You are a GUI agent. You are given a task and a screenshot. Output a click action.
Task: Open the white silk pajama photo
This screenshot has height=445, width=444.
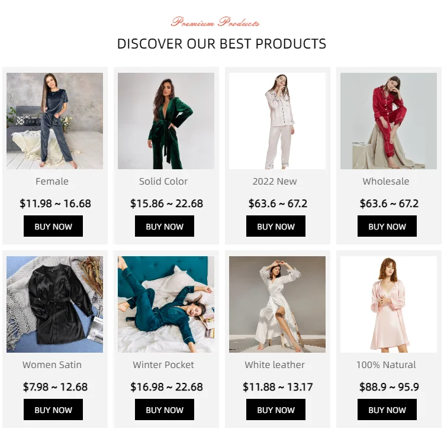click(278, 121)
